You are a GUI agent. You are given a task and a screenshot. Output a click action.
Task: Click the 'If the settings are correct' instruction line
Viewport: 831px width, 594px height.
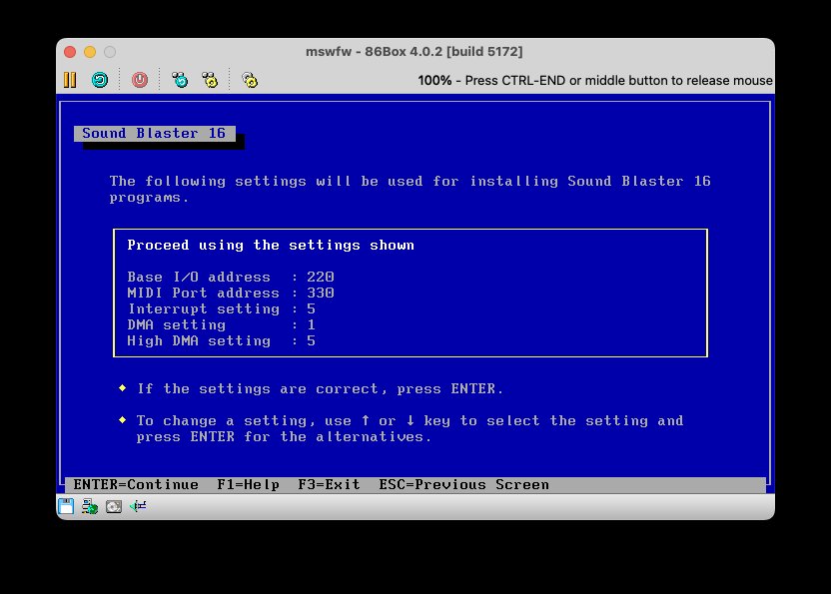click(x=320, y=388)
